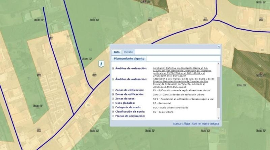Click 'Zonas de usos:' label
270x150 pixels.
[x=125, y=99]
